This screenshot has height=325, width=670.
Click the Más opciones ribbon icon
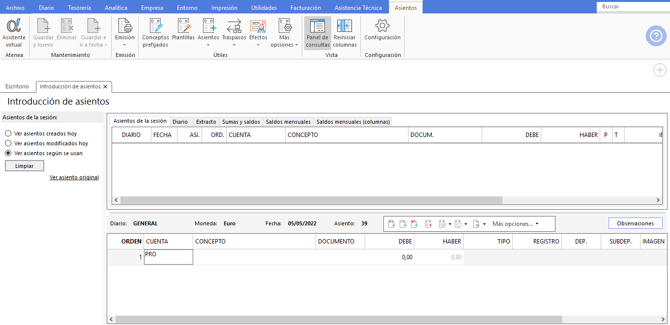pos(284,26)
